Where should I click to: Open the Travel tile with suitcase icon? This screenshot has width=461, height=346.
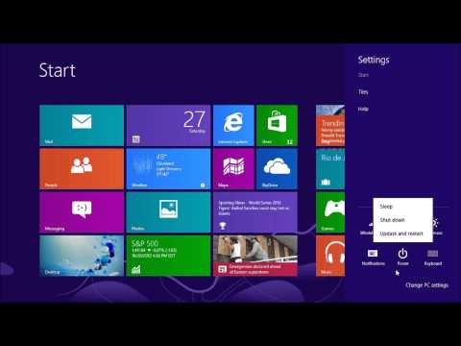(x=330, y=169)
